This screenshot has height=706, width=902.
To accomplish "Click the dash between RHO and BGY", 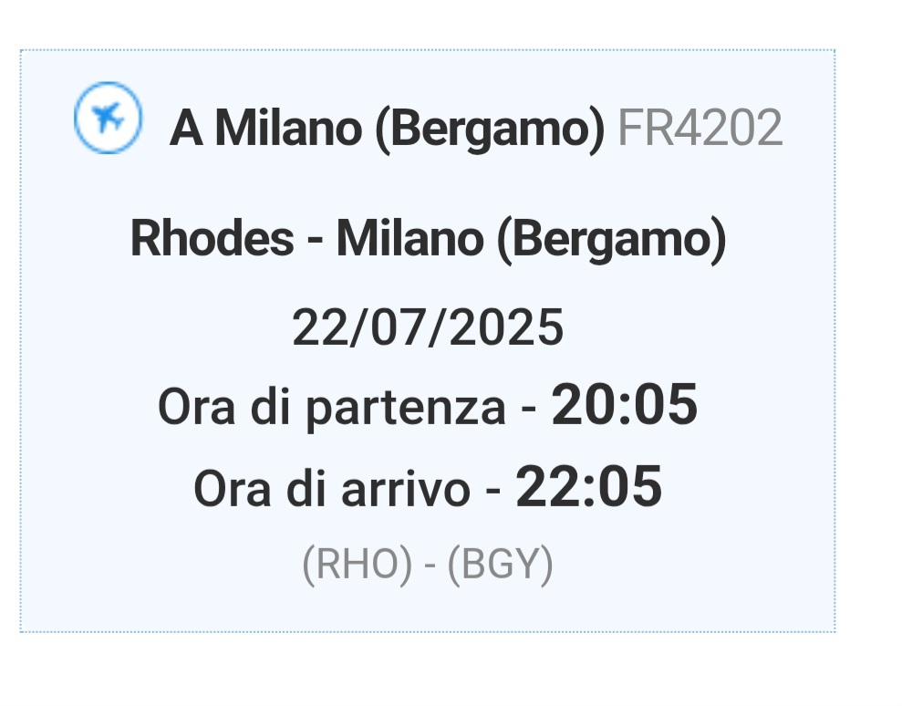I will coord(429,566).
